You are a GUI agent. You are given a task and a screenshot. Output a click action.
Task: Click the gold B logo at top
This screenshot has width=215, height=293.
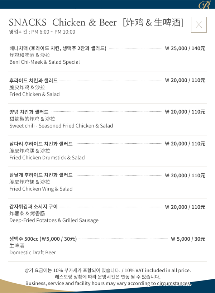(x=205, y=5)
